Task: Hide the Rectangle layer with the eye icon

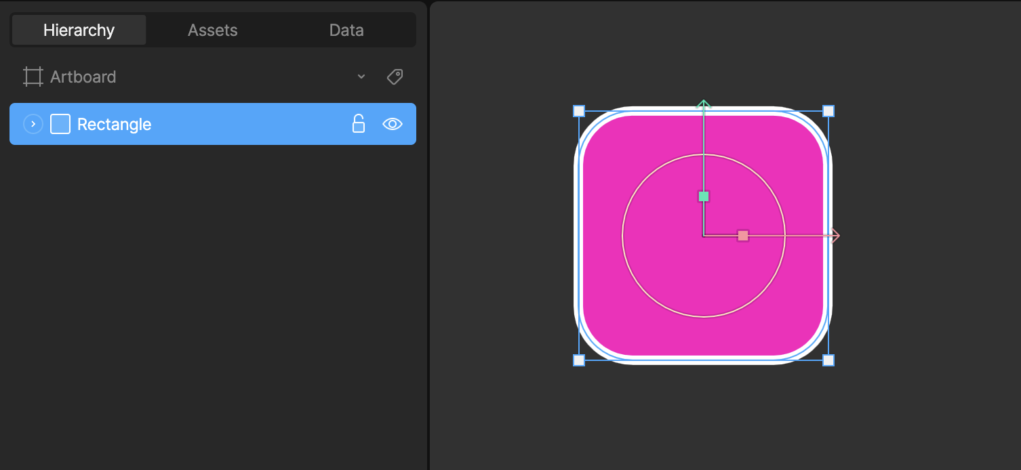Action: [x=393, y=124]
